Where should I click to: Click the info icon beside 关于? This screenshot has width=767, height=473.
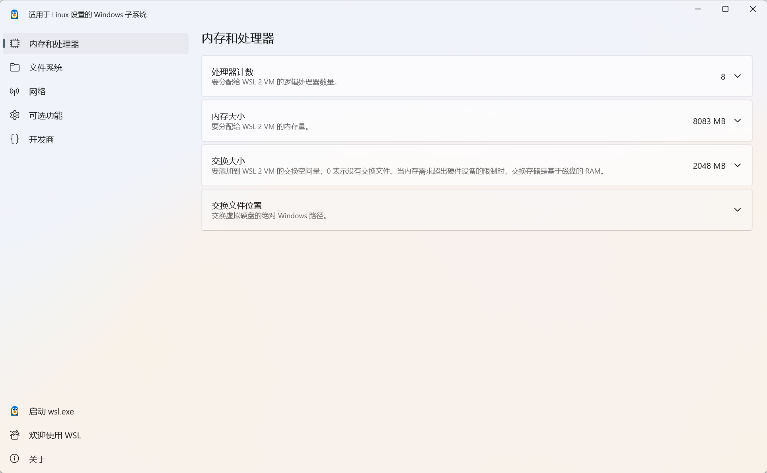point(14,459)
